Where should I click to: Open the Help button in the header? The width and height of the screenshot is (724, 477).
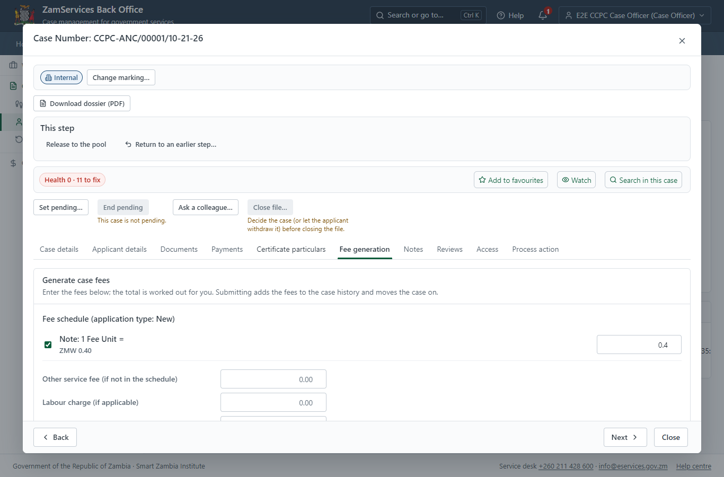[x=510, y=15]
